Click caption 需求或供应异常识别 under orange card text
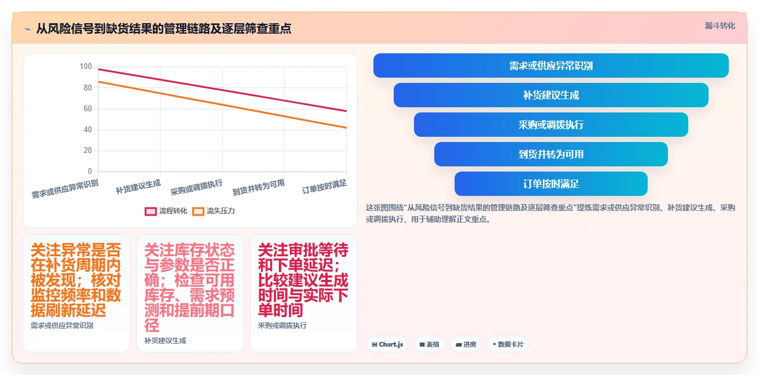 click(x=62, y=326)
